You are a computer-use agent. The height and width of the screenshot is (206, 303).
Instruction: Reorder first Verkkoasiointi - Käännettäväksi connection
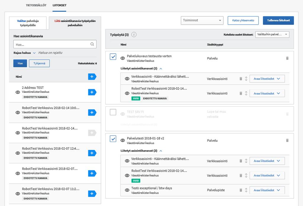coord(246,79)
